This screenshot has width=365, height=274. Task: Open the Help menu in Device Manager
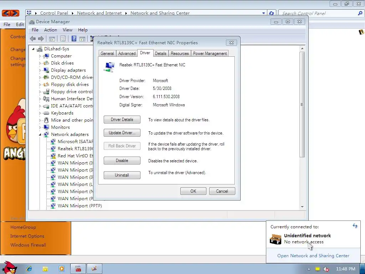click(83, 30)
